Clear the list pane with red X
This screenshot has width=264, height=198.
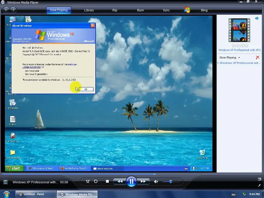click(x=258, y=57)
